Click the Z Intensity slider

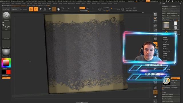(88, 10)
